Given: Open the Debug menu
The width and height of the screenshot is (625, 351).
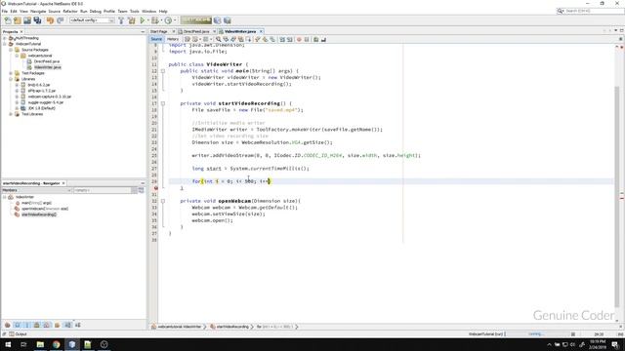Looking at the screenshot, I should pos(96,11).
